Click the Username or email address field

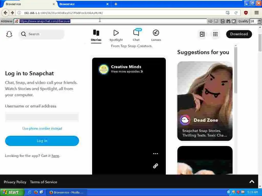tap(42, 117)
